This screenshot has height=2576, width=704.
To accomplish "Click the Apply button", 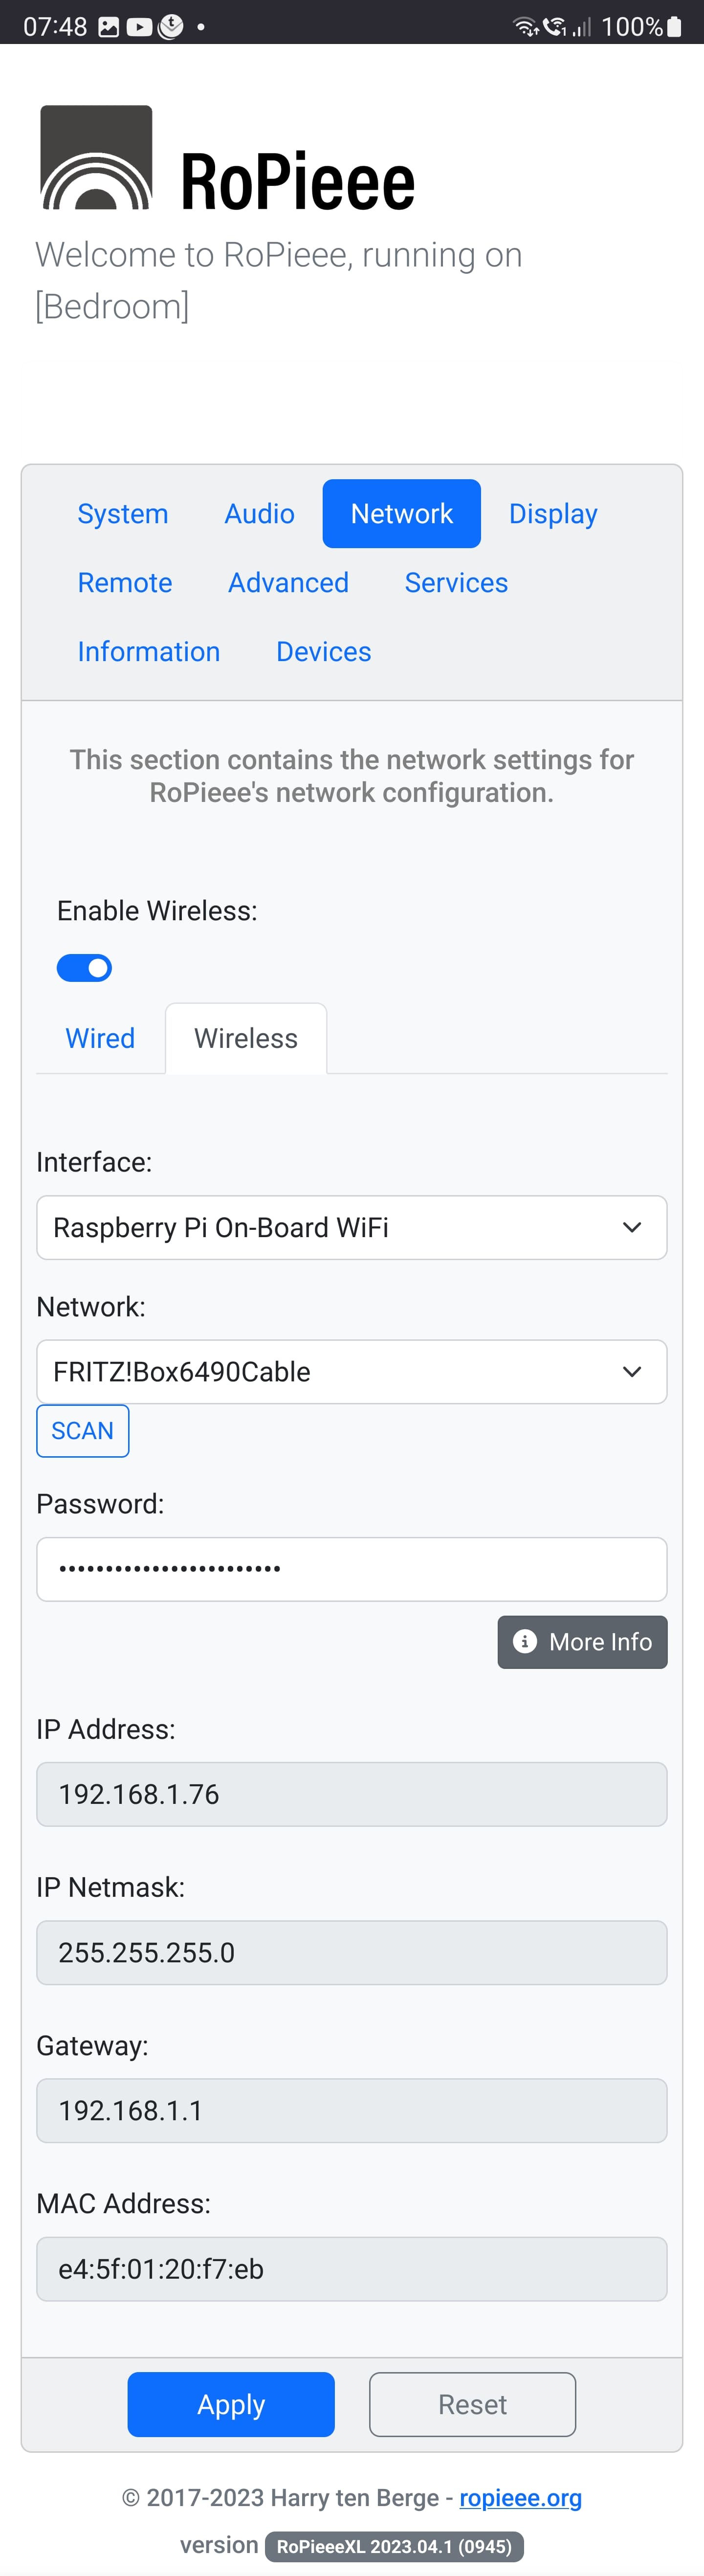I will click(x=231, y=2404).
